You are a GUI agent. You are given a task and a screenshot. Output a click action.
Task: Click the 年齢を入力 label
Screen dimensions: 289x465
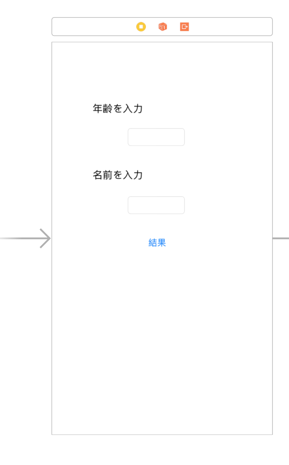pos(117,108)
